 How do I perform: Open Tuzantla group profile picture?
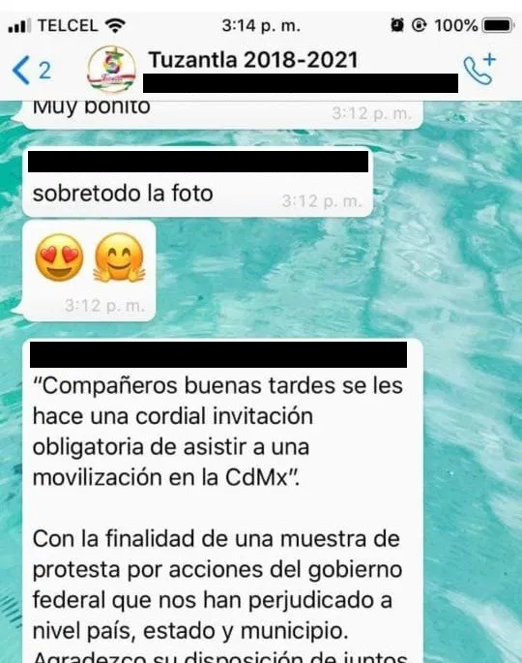click(111, 70)
